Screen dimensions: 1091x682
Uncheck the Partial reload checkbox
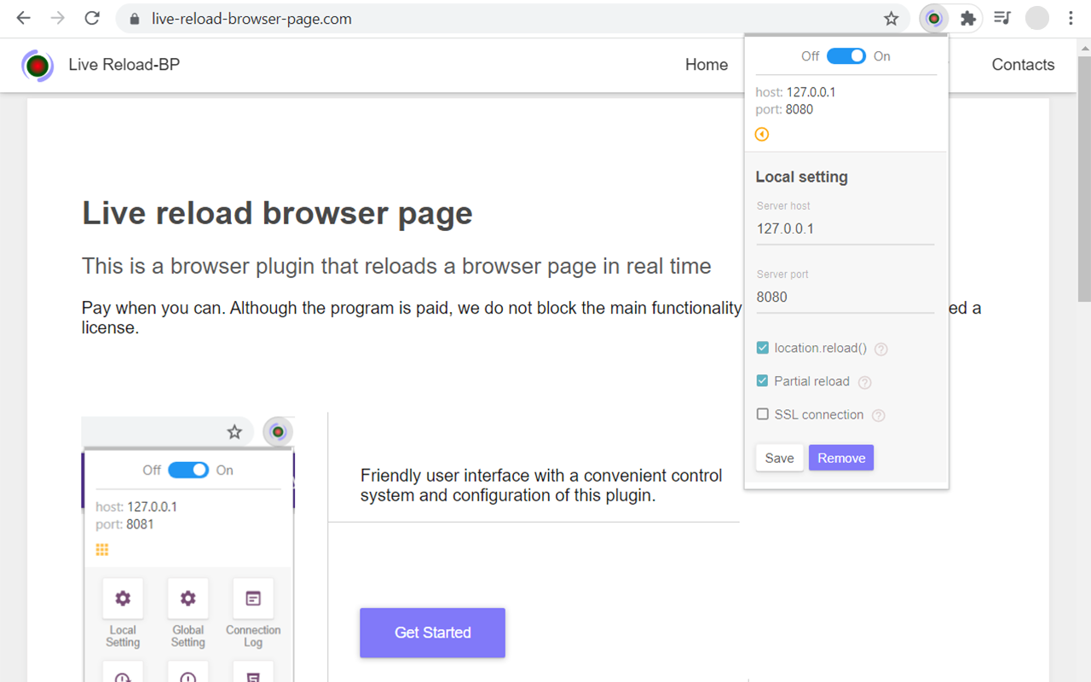tap(762, 380)
